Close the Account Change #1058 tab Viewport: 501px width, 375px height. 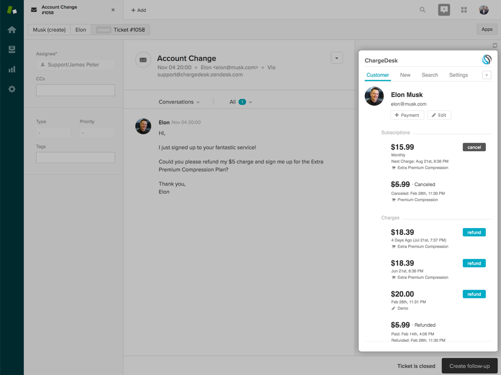coord(114,10)
